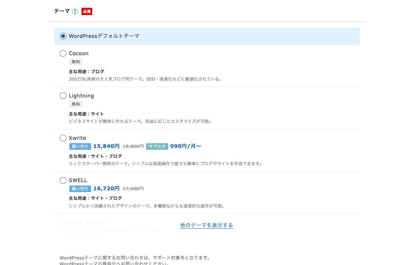Click the strikethrough 19,800円 price

coord(133,146)
